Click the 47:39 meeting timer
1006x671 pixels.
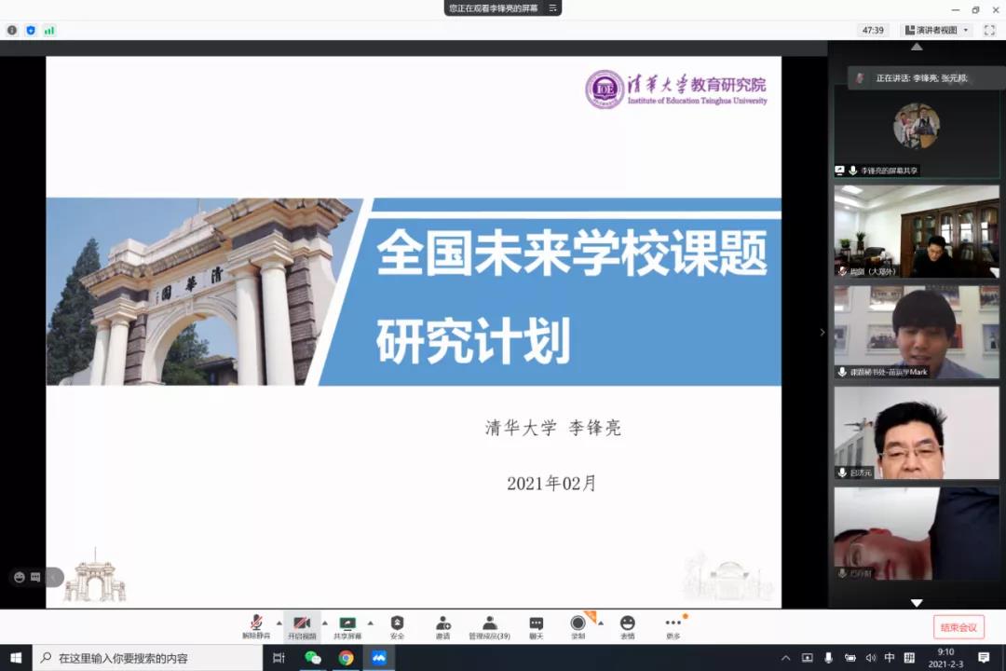tap(873, 30)
